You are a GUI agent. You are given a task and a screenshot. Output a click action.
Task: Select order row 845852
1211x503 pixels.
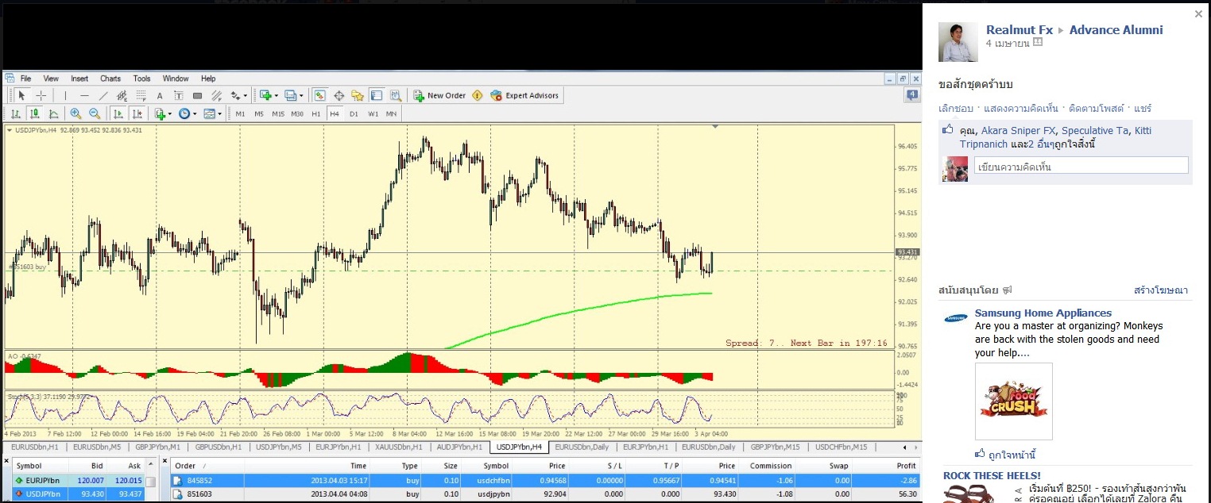click(x=544, y=480)
